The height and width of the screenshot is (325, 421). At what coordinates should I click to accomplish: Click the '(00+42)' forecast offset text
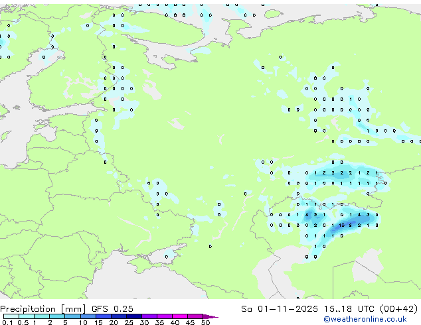tap(398, 309)
